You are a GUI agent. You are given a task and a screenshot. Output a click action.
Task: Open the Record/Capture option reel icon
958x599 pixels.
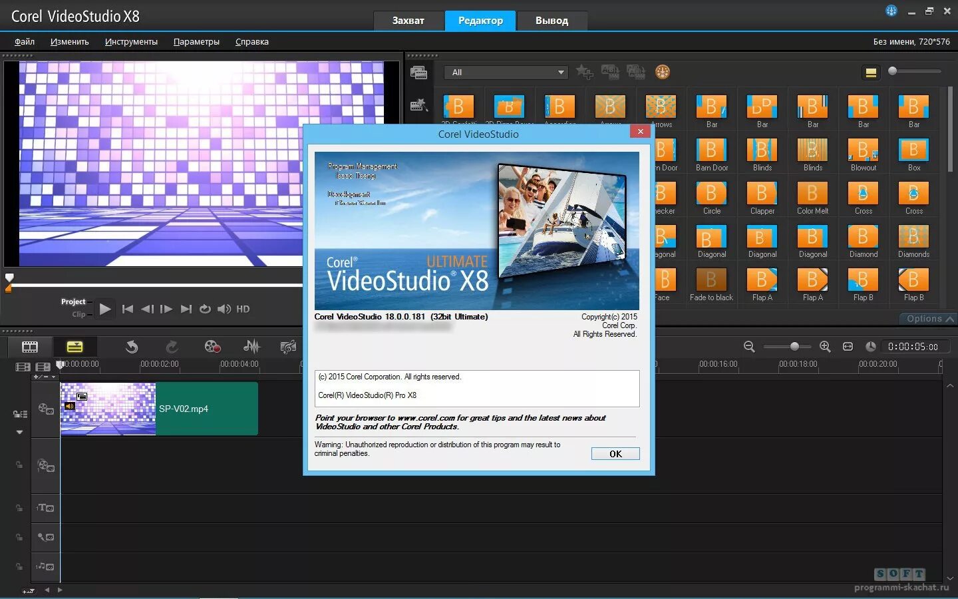pos(212,347)
